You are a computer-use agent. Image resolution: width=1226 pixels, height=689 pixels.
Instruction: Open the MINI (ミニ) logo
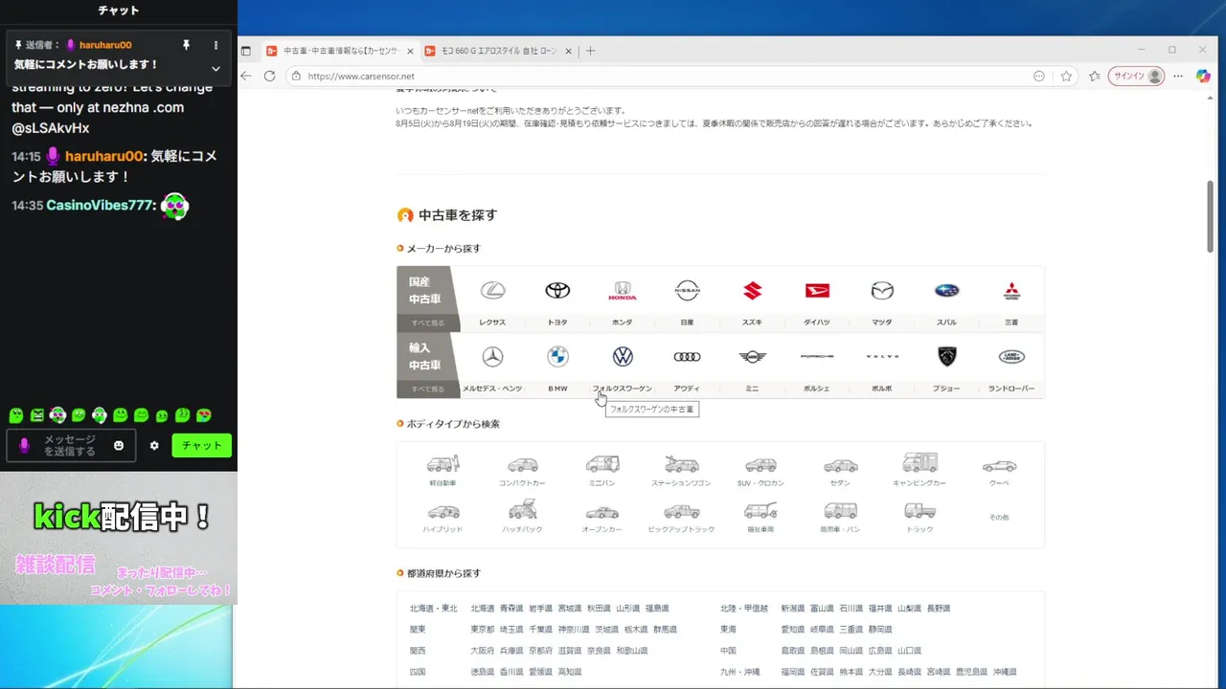753,357
